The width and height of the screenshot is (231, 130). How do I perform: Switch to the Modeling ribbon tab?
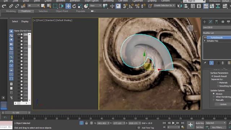click(x=11, y=11)
